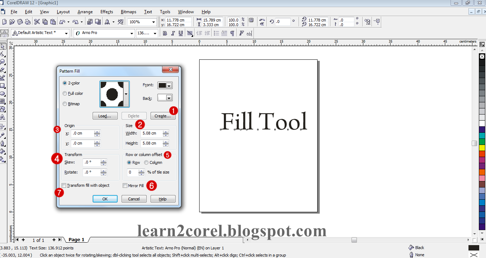
Task: Open the Bitmaps menu
Action: coord(128,11)
